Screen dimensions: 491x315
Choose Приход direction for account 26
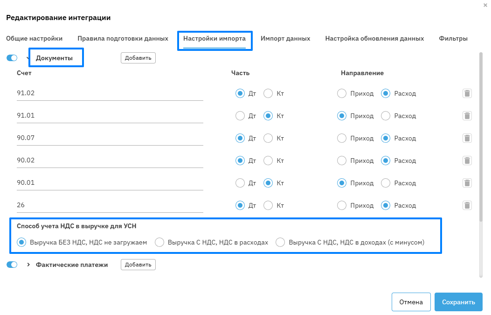342,205
